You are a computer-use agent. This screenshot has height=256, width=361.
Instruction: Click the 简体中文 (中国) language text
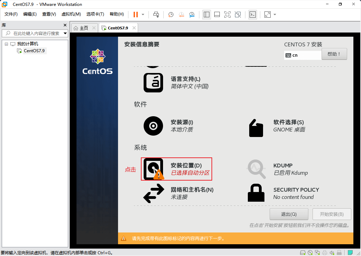coord(190,86)
